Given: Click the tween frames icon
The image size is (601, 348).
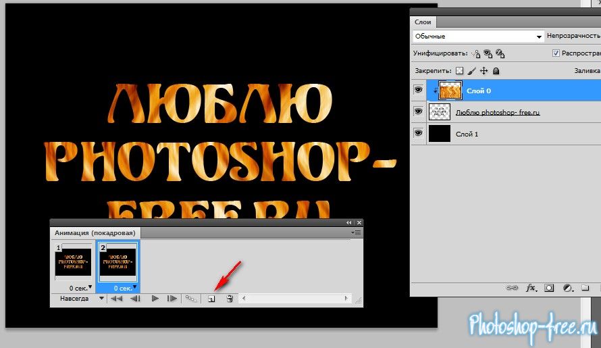Looking at the screenshot, I should (192, 298).
